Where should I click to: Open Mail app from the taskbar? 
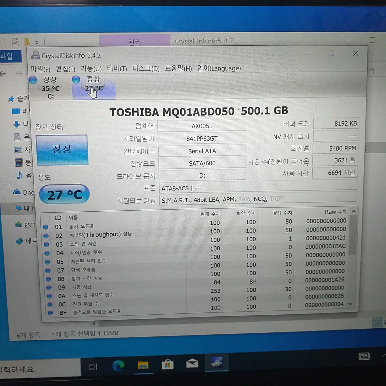192,363
